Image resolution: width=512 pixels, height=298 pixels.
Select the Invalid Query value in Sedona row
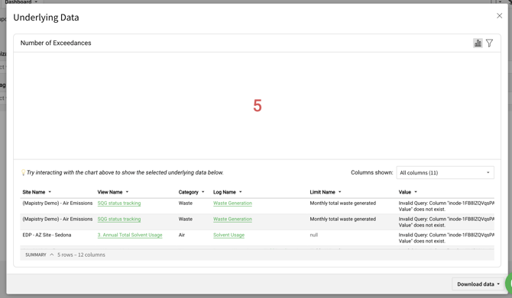pyautogui.click(x=446, y=238)
